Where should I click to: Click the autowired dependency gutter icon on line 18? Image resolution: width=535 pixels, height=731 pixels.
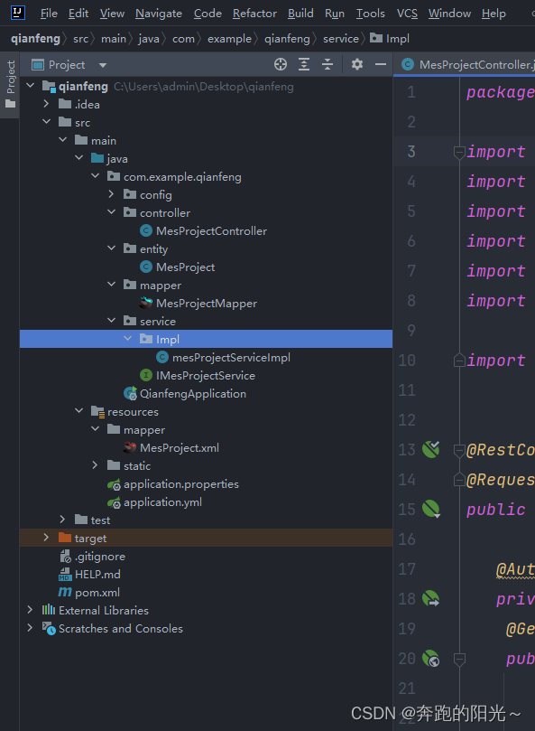click(430, 598)
